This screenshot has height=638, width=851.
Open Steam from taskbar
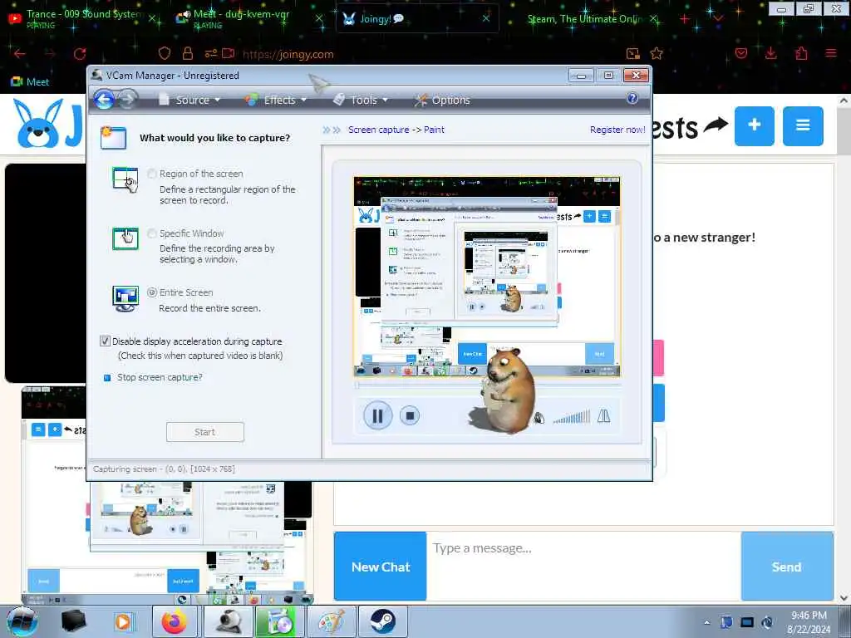(382, 621)
